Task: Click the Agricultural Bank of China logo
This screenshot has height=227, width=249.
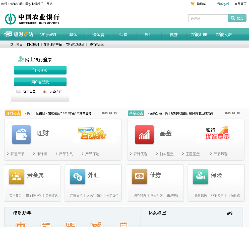Action: (32, 19)
